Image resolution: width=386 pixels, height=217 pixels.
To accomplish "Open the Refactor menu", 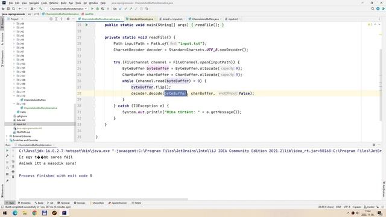I will [x=54, y=3].
